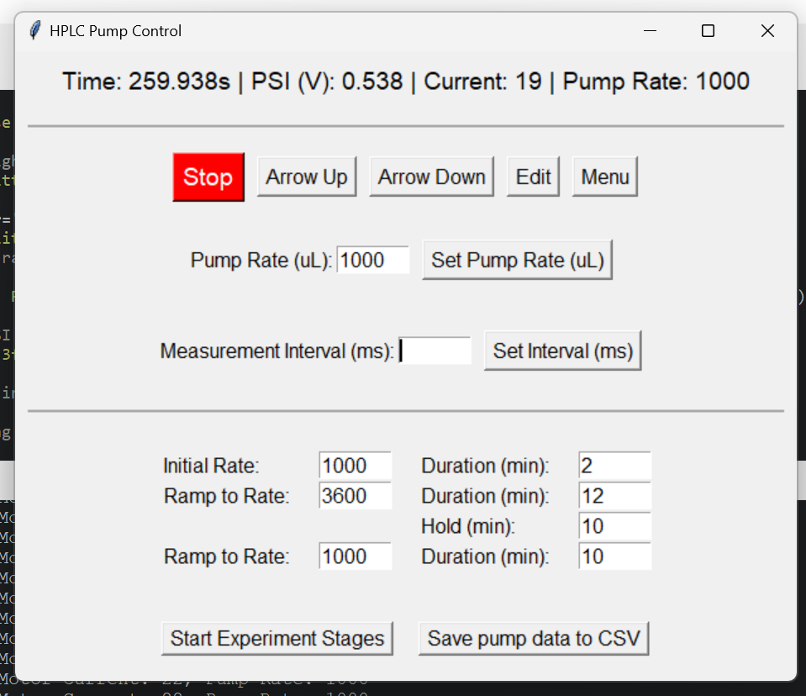Select the Pump Rate input showing 1000

(x=372, y=261)
